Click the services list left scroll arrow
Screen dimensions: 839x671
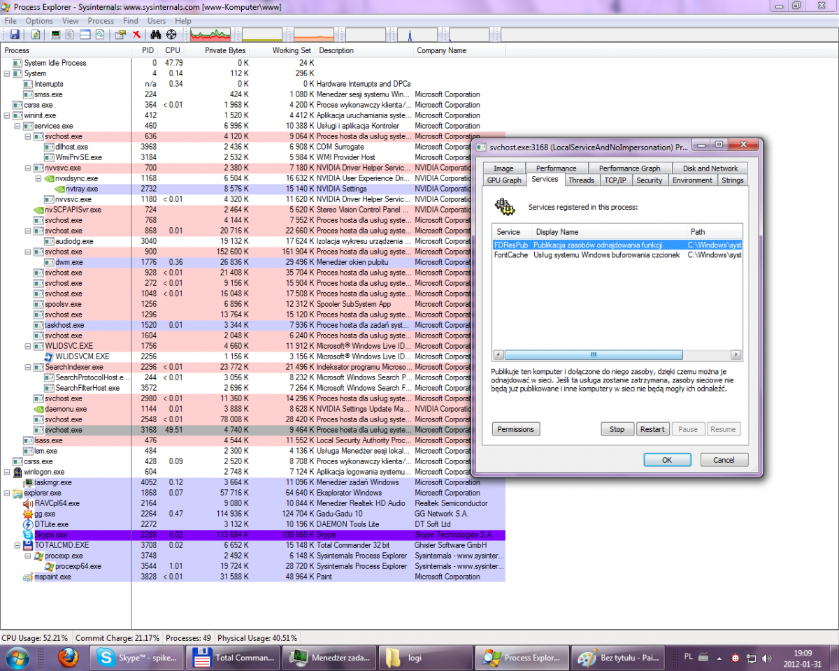(x=499, y=354)
